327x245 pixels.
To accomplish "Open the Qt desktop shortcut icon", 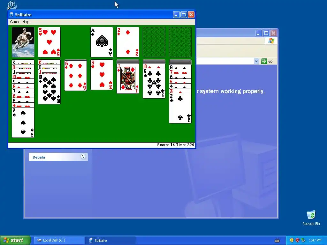I will (x=12, y=5).
